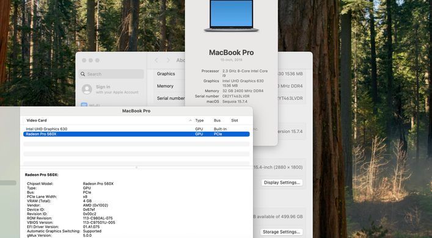Click ROM Revision value '113-C980AL-075'
This screenshot has width=432, height=238.
(x=98, y=218)
